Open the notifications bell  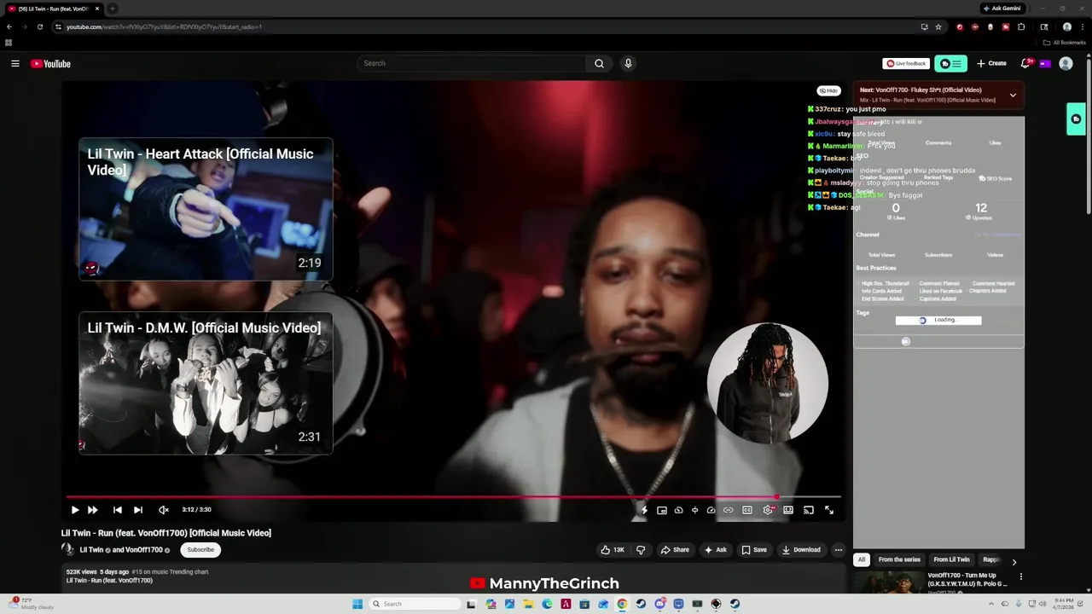[x=1026, y=63]
